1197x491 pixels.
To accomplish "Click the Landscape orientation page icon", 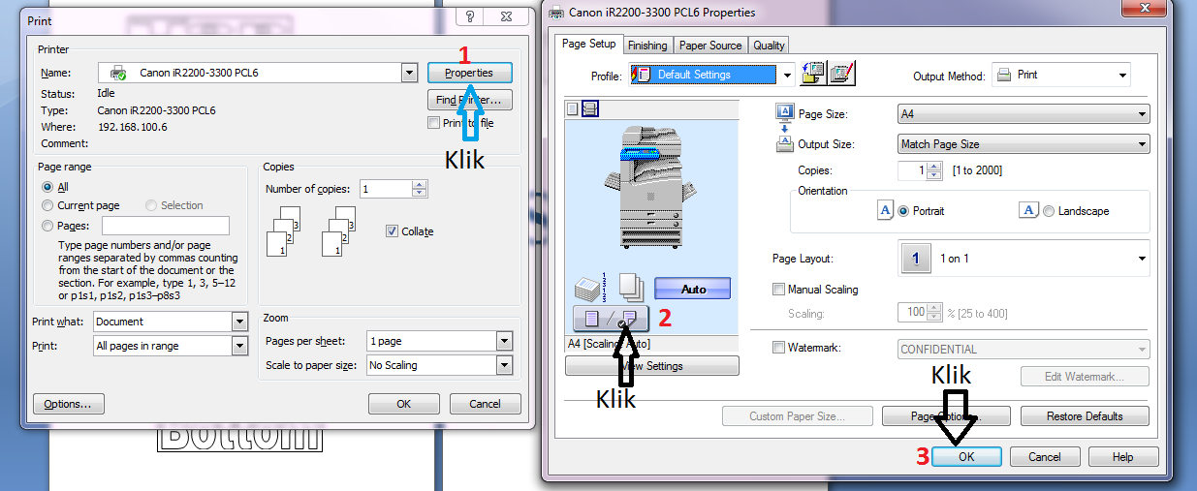I will pyautogui.click(x=1029, y=210).
